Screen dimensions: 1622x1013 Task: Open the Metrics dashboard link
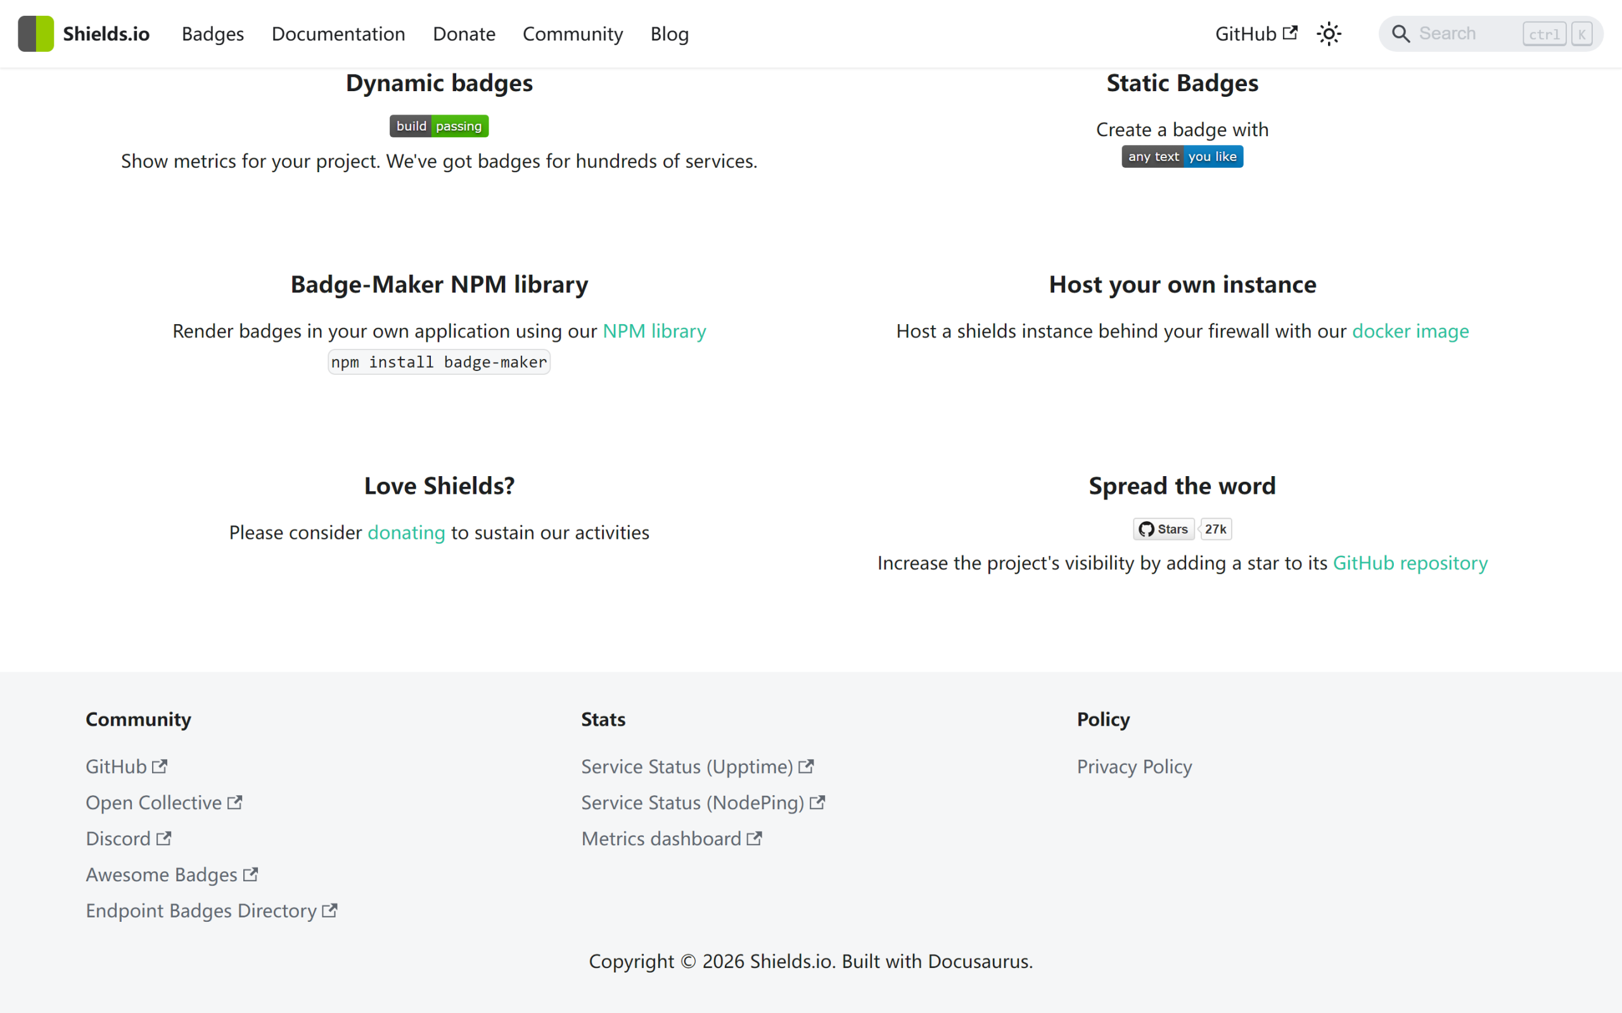pos(672,839)
